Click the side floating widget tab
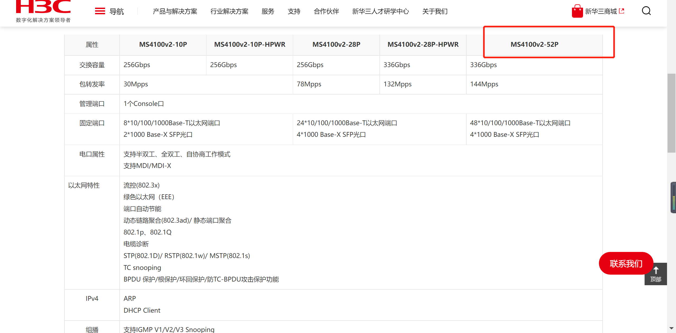This screenshot has width=676, height=333. pyautogui.click(x=673, y=197)
